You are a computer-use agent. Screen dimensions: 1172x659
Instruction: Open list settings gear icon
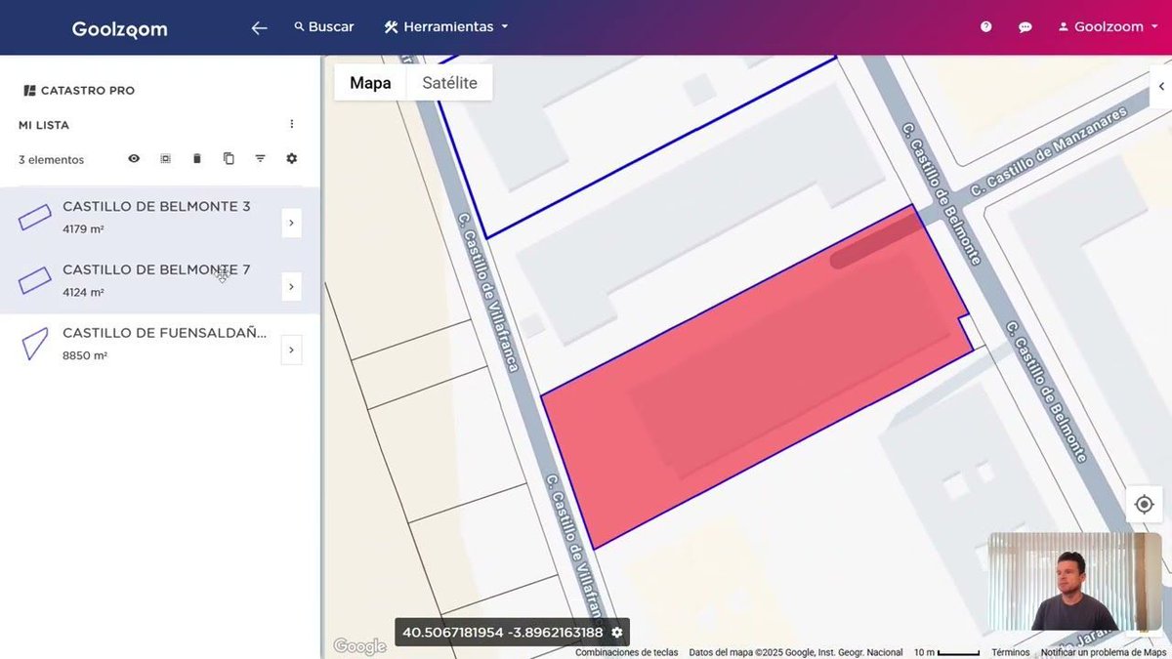[x=291, y=158]
